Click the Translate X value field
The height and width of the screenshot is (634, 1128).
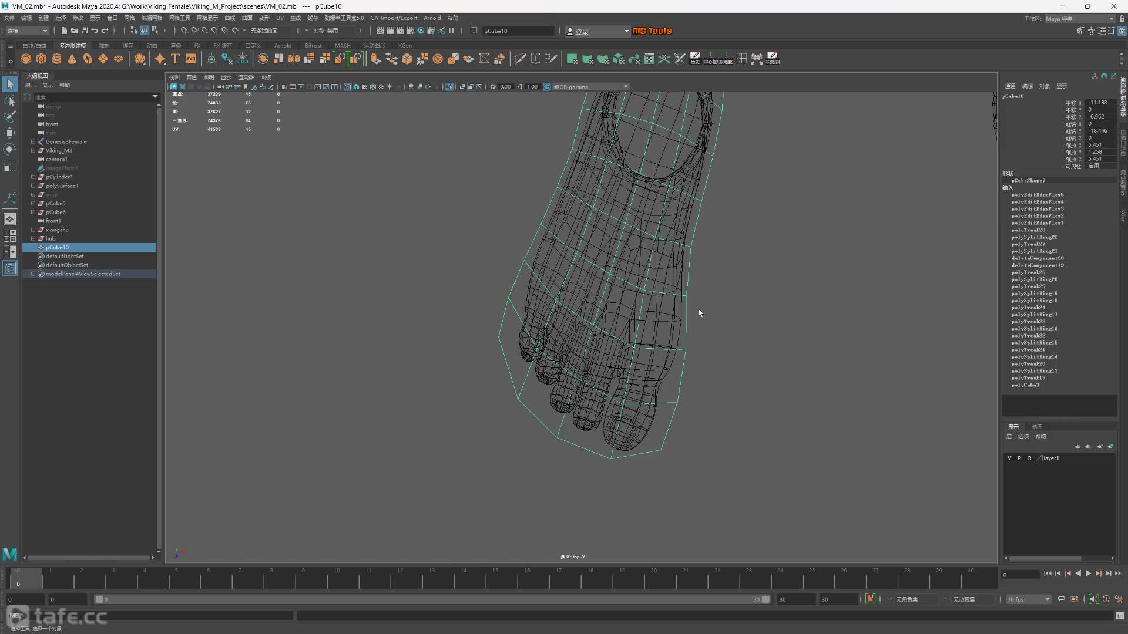pos(1100,103)
